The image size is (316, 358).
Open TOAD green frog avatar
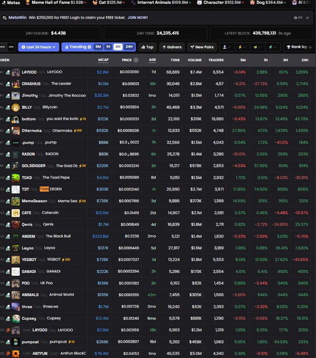(x=15, y=177)
